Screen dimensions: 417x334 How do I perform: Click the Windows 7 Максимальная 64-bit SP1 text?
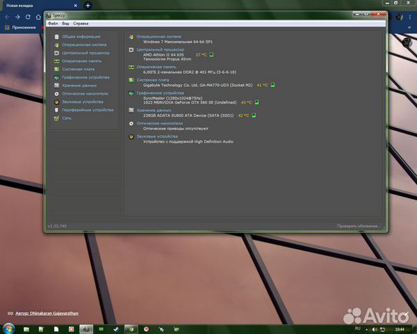pyautogui.click(x=178, y=42)
